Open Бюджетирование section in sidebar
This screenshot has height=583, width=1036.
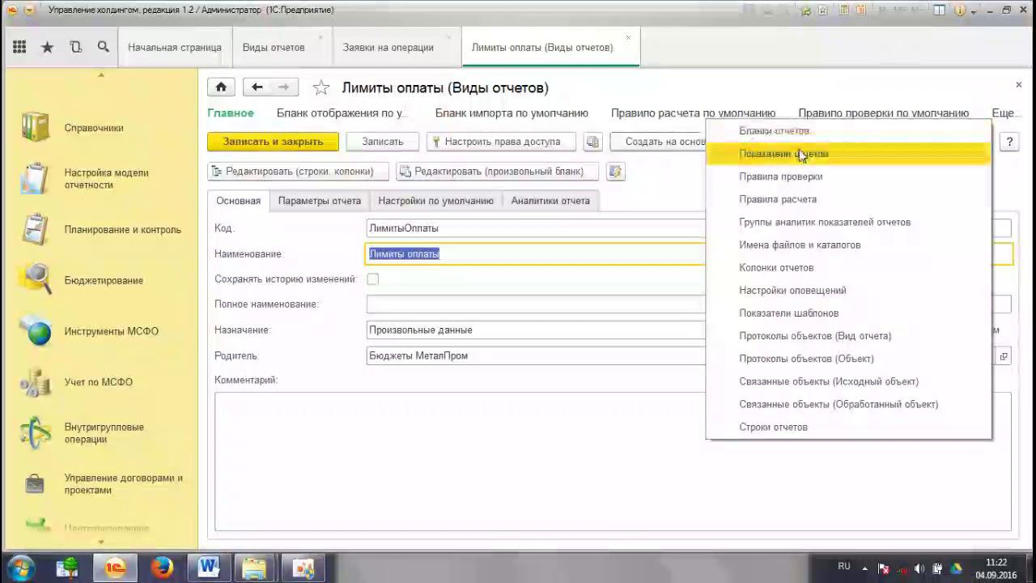click(x=104, y=280)
